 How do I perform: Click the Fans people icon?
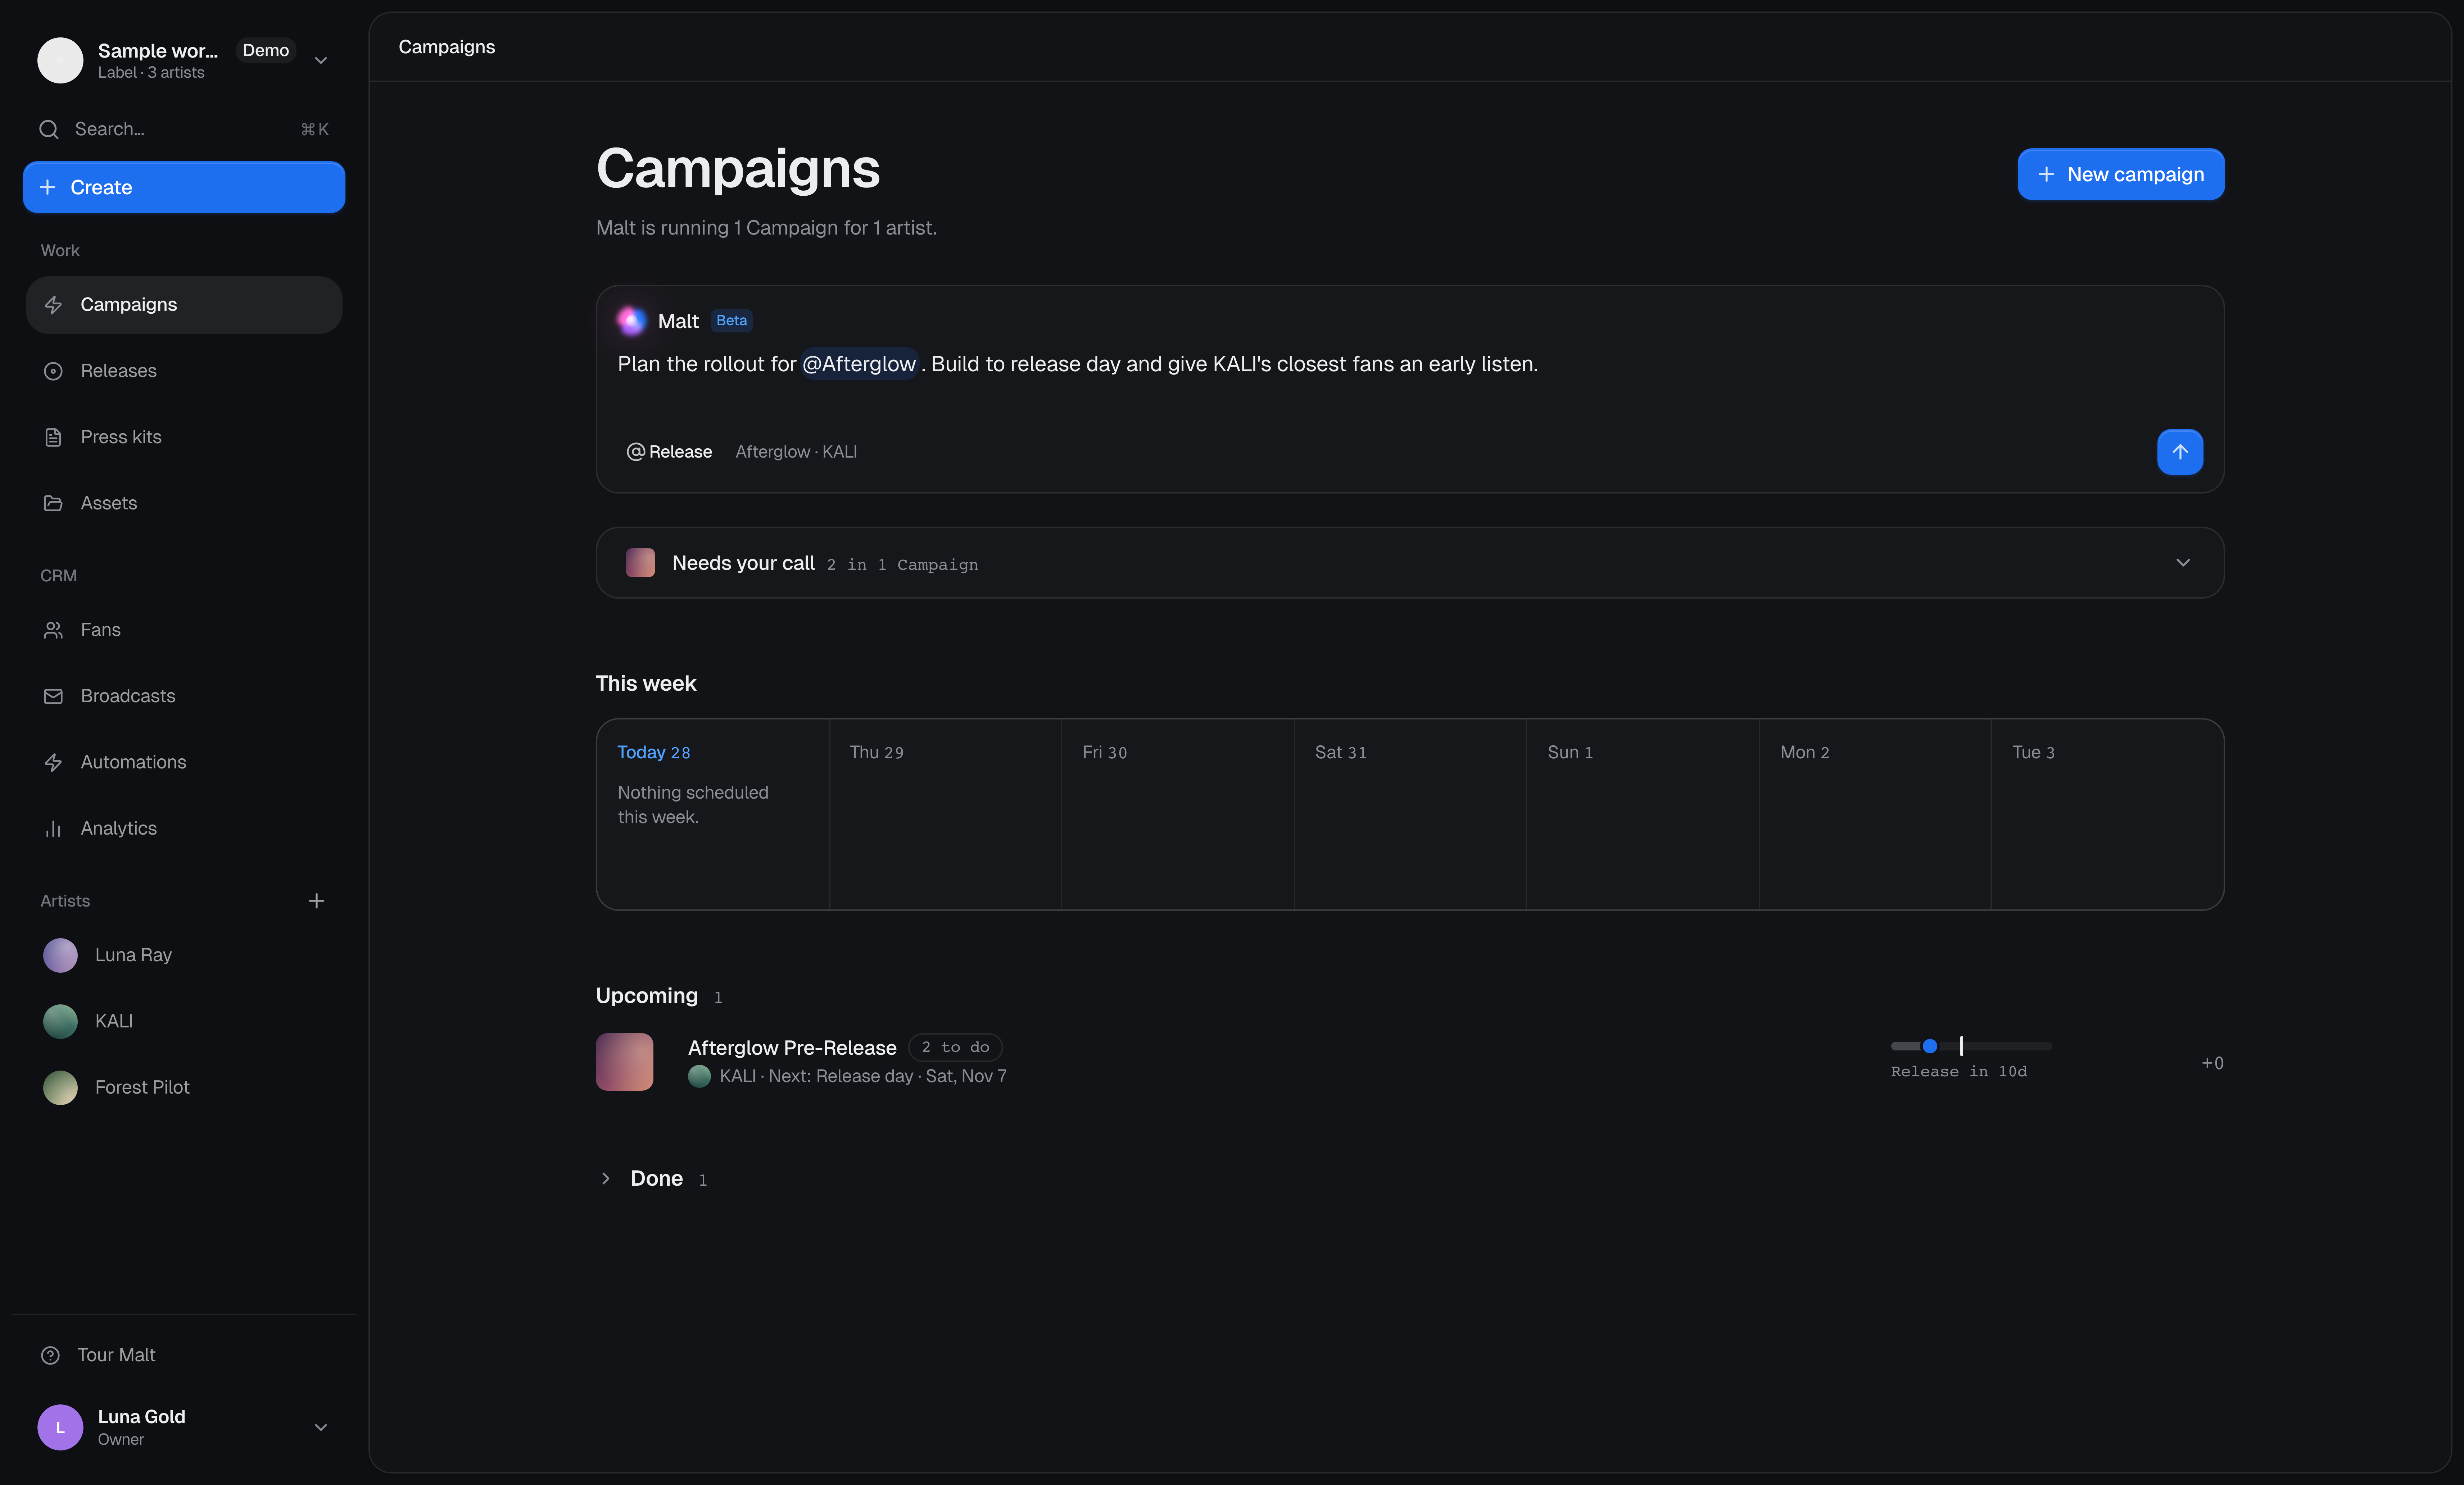(53, 630)
